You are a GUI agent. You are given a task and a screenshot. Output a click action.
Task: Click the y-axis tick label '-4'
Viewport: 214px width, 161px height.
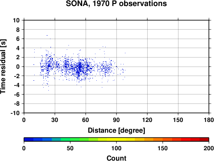tap(17, 85)
